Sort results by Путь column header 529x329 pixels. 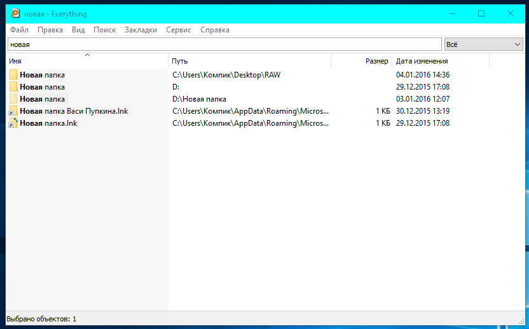[250, 61]
